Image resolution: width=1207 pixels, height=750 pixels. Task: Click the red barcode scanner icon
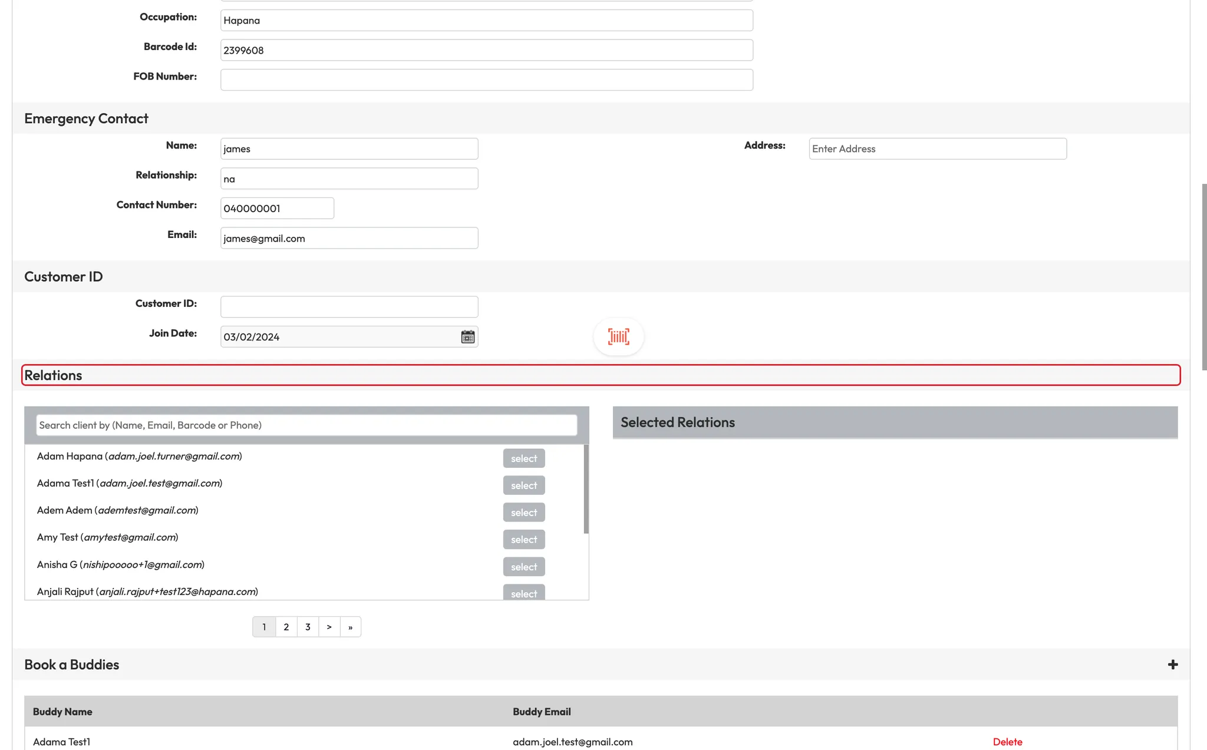tap(618, 336)
